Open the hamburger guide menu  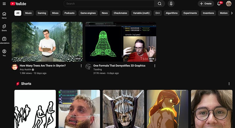4,4
